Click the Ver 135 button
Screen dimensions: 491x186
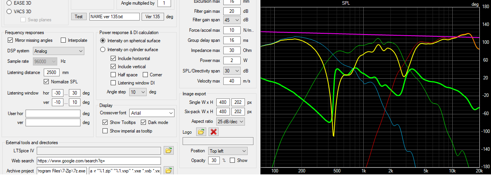point(152,17)
